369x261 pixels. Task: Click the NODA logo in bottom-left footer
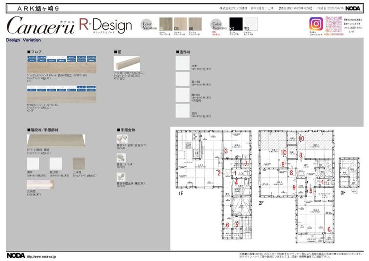coord(15,256)
